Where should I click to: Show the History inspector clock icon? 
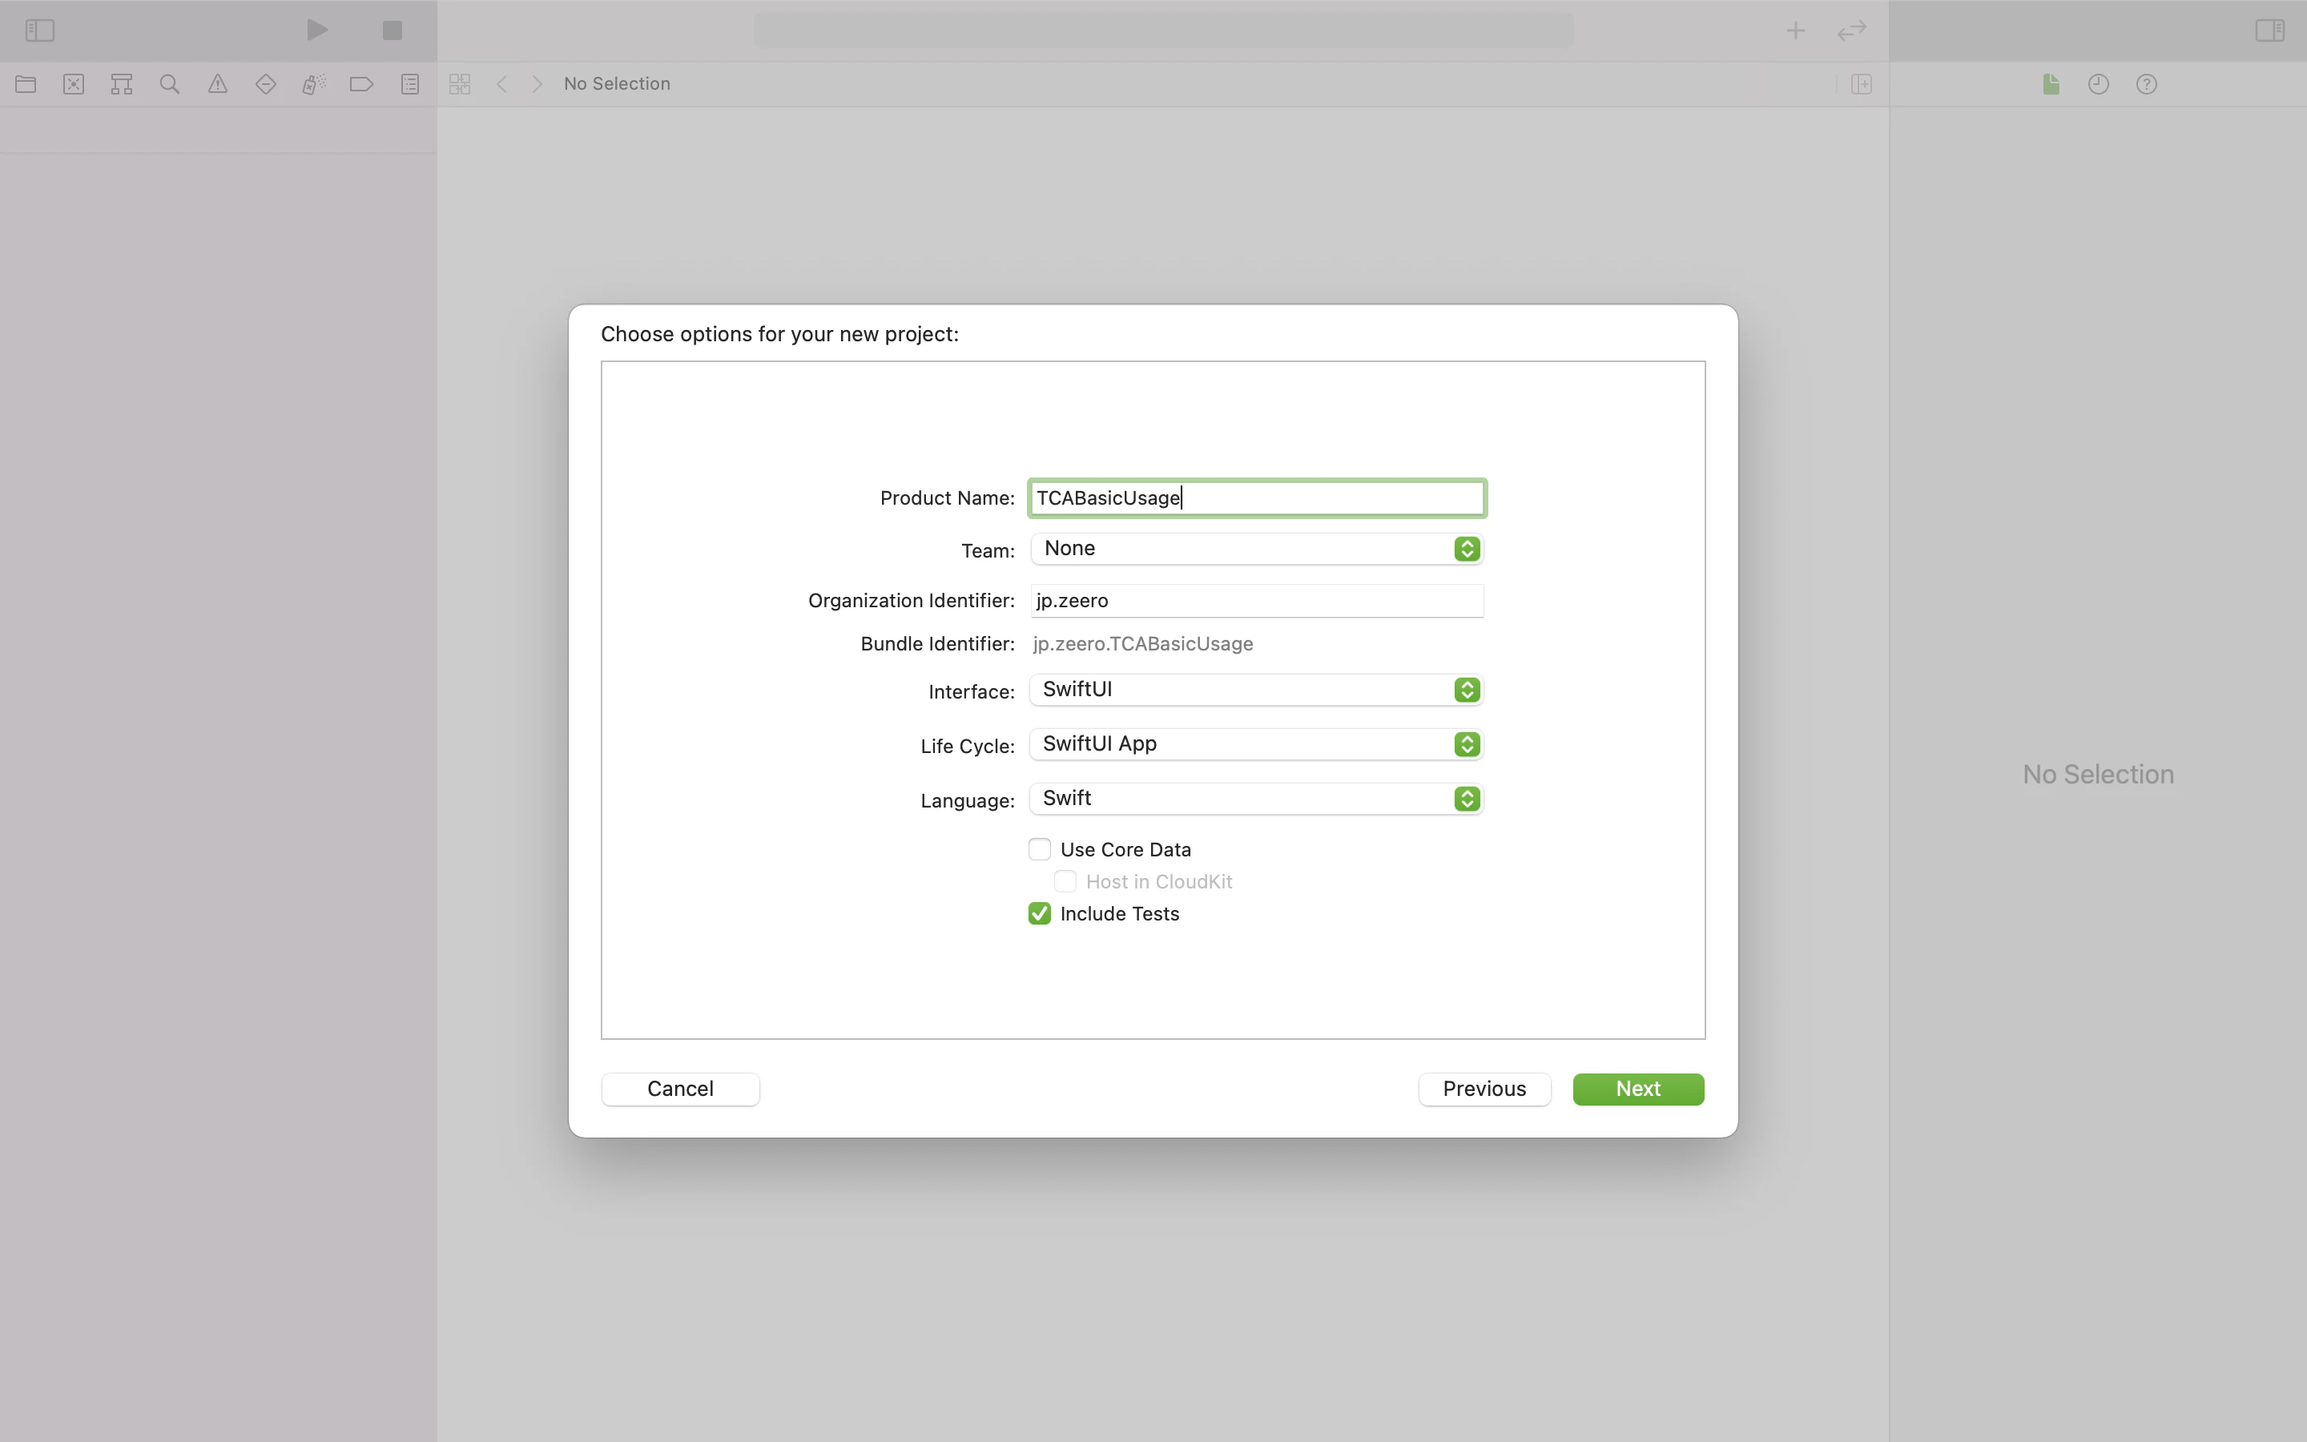pyautogui.click(x=2098, y=84)
